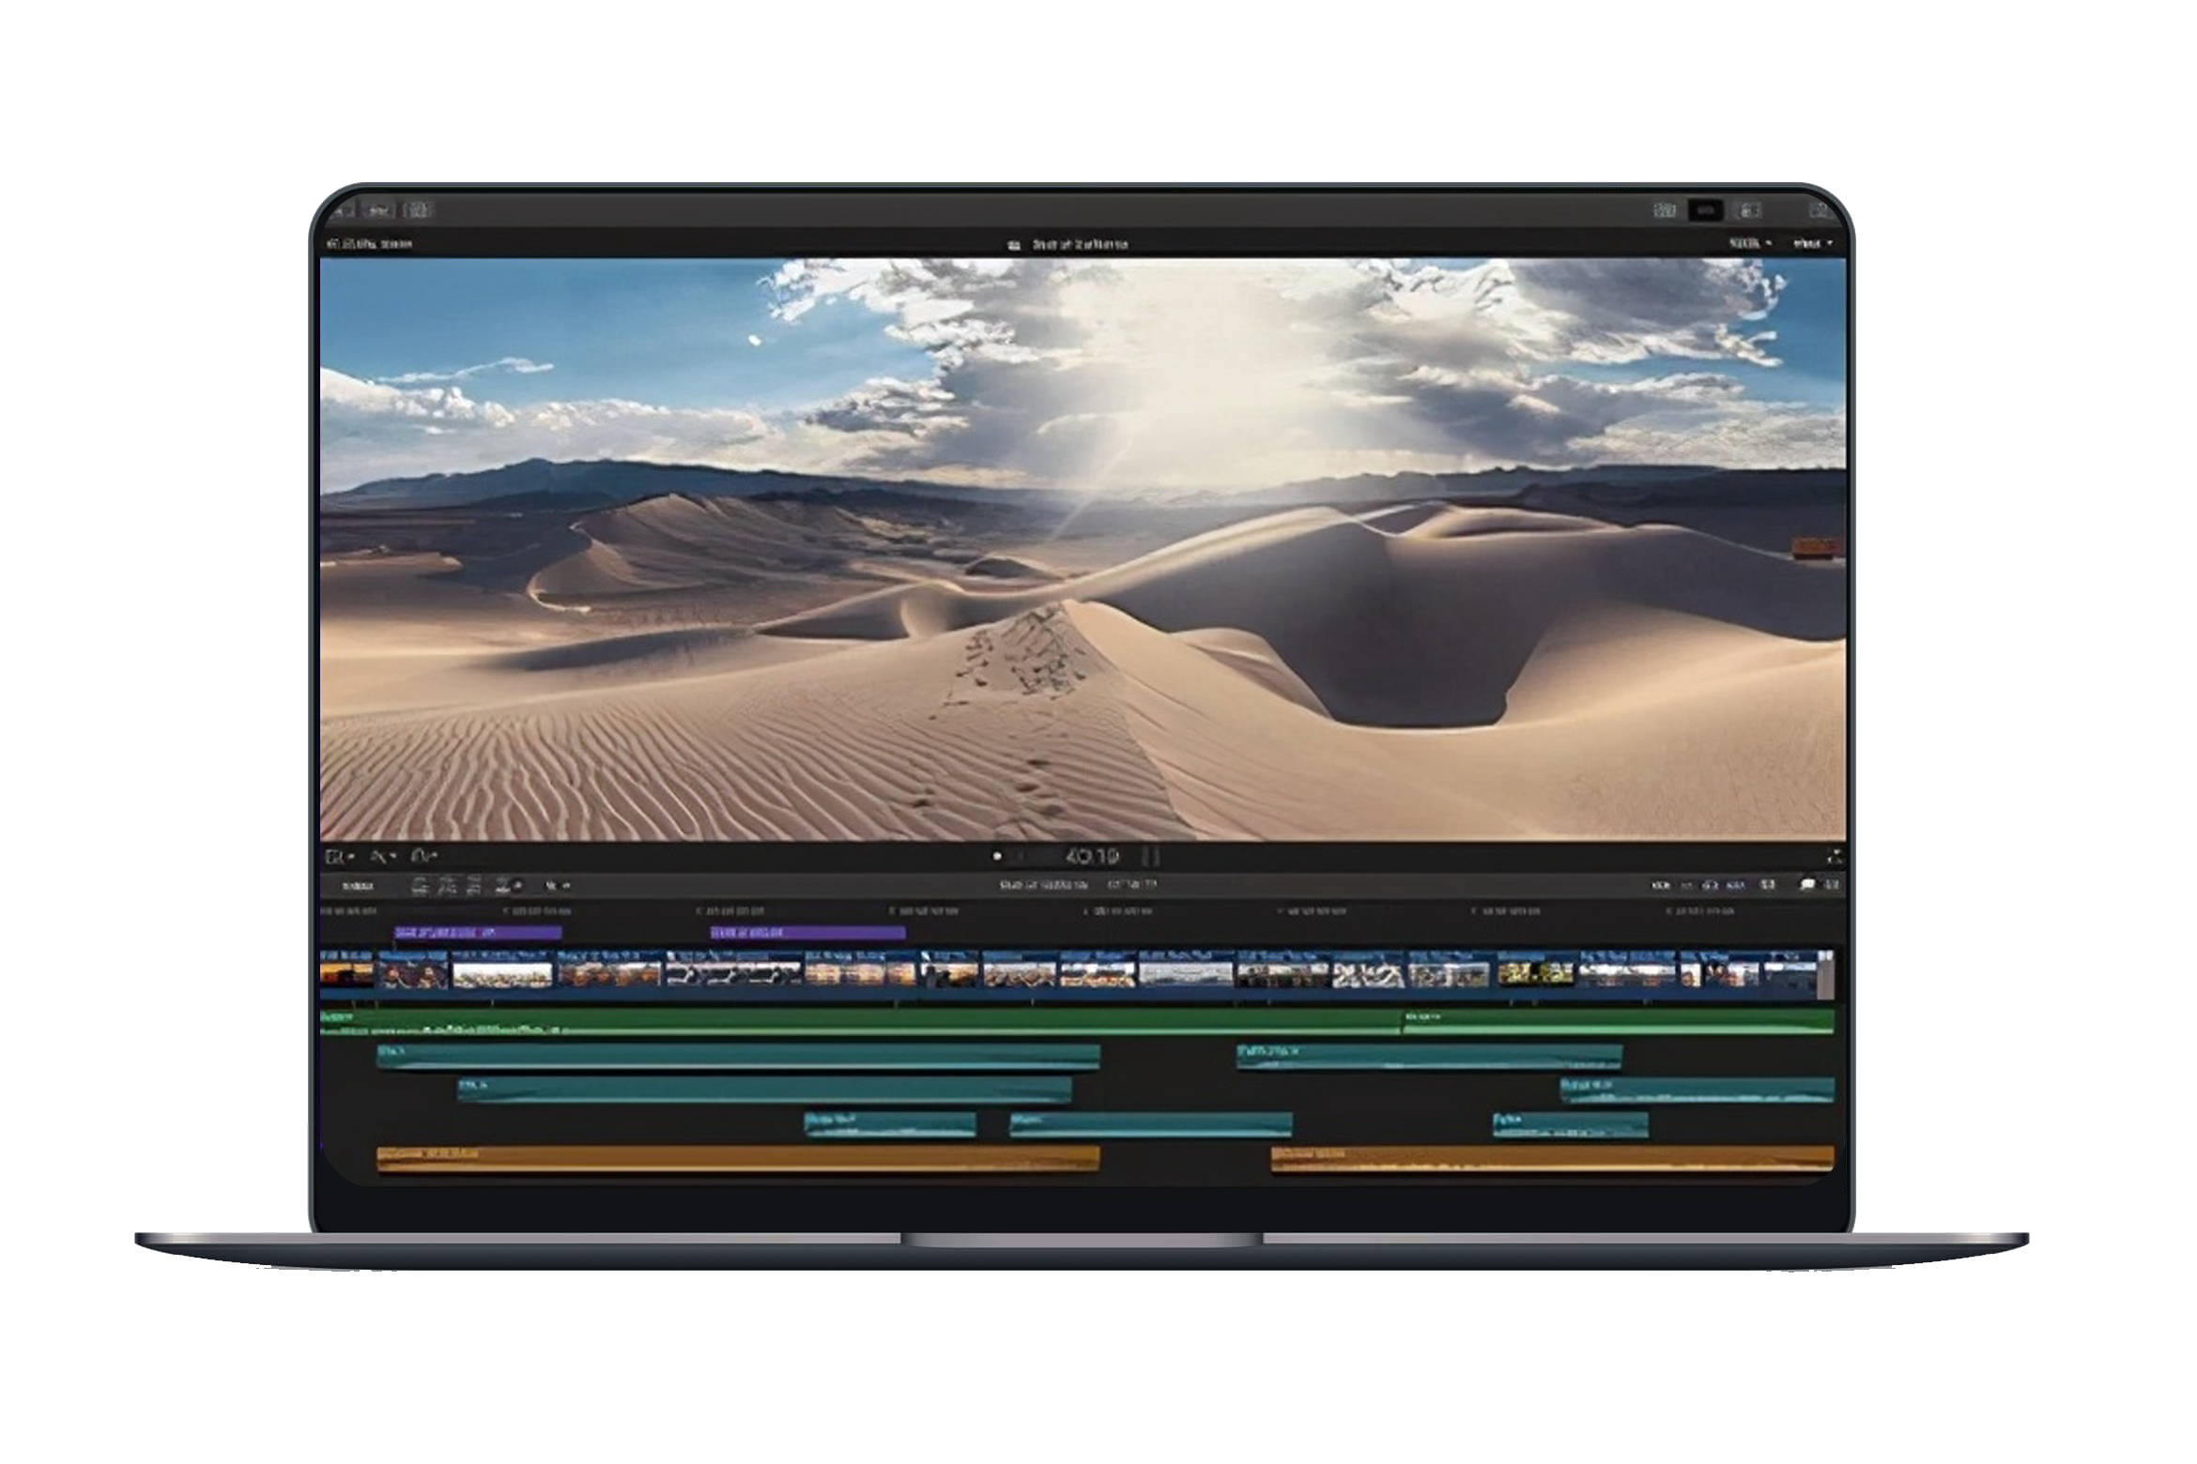
Task: Toggle the inspector panel visibility
Action: tap(1748, 210)
